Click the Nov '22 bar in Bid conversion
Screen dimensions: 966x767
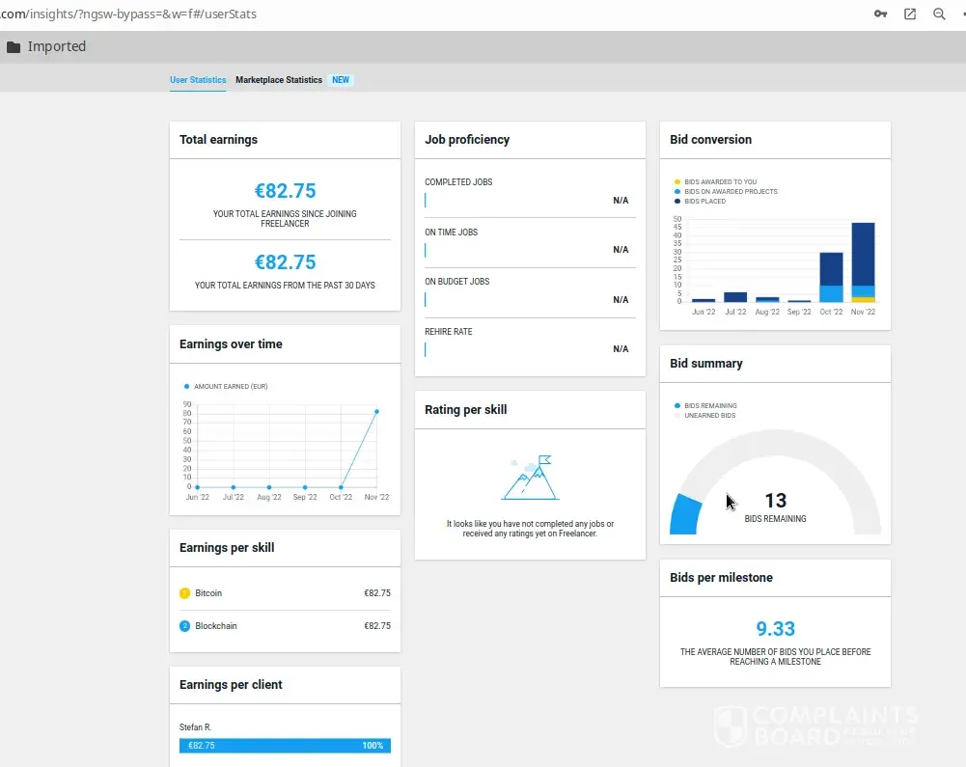[863, 262]
